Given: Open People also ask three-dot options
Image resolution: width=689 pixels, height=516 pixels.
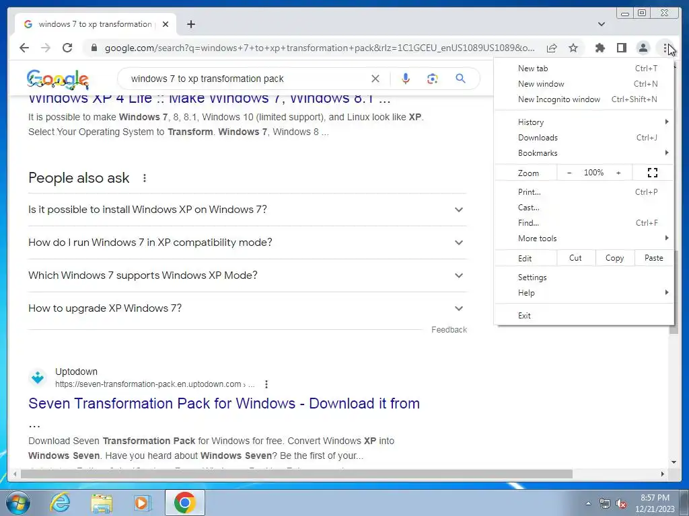Looking at the screenshot, I should pos(145,178).
